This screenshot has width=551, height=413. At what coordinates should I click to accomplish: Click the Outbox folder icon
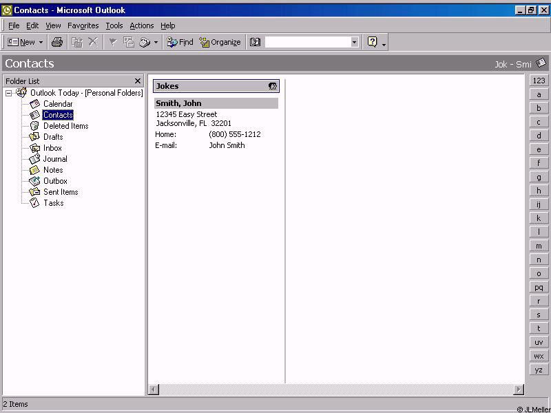point(34,181)
